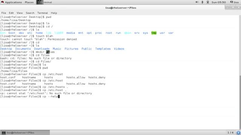Click the notification icon in bottom-right corner
The width and height of the screenshot is (241, 135).
238,133
